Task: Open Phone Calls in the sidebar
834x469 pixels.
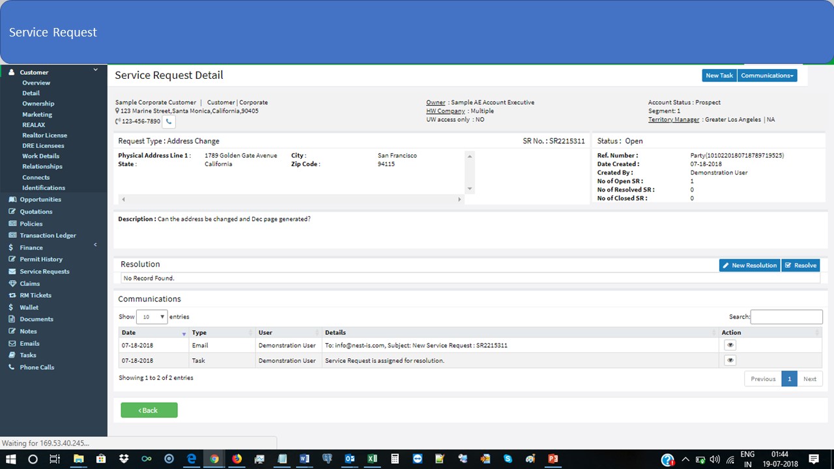Action: tap(36, 367)
